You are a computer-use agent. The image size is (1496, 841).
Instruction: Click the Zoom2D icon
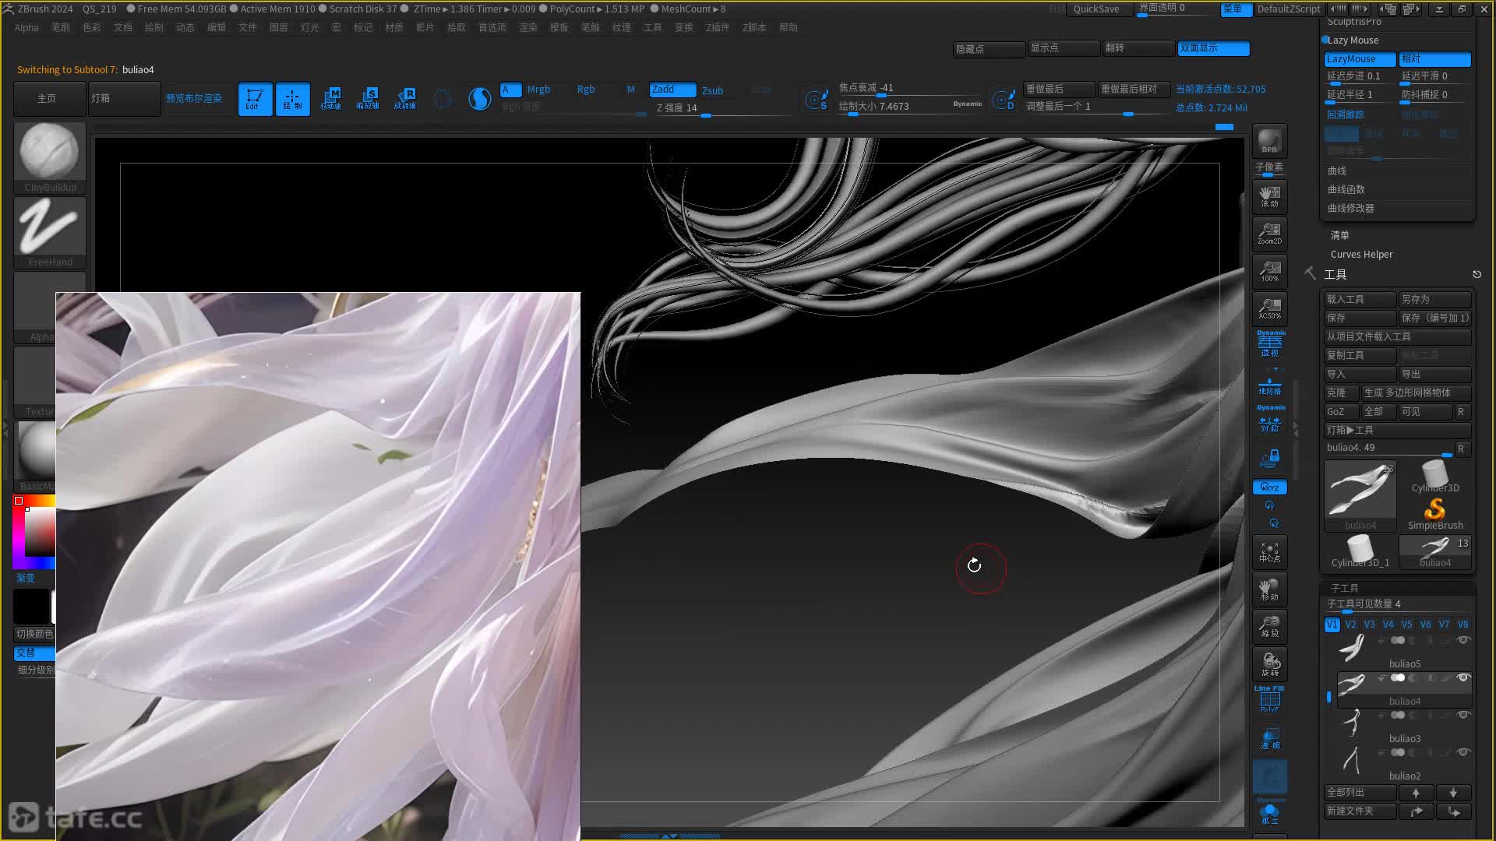point(1269,234)
